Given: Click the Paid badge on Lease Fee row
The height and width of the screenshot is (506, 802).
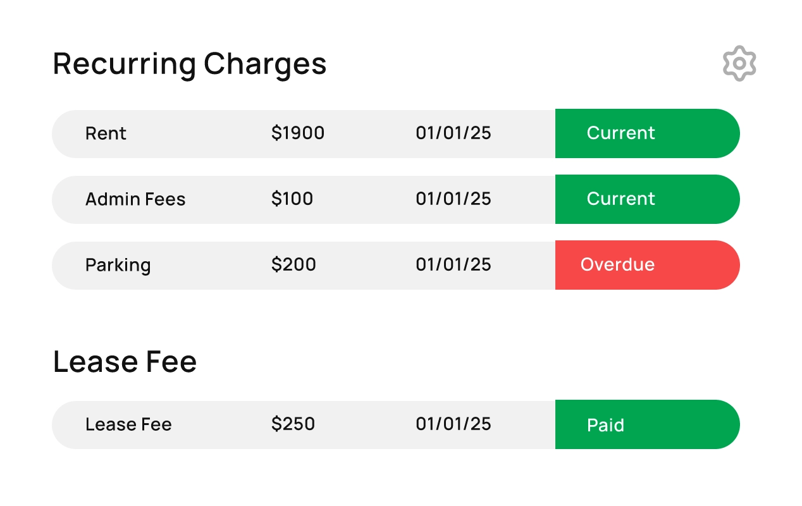Looking at the screenshot, I should tap(605, 424).
